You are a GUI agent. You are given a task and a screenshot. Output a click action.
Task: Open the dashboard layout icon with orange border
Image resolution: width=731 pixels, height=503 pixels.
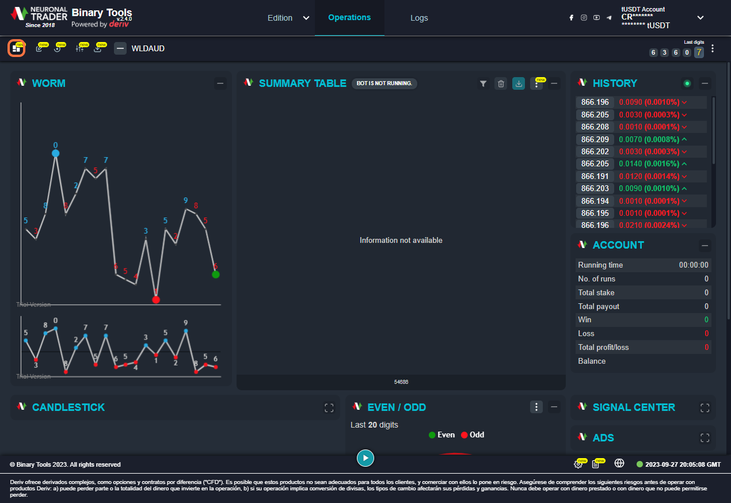17,48
